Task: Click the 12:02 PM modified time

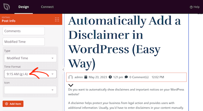Action: [158, 77]
